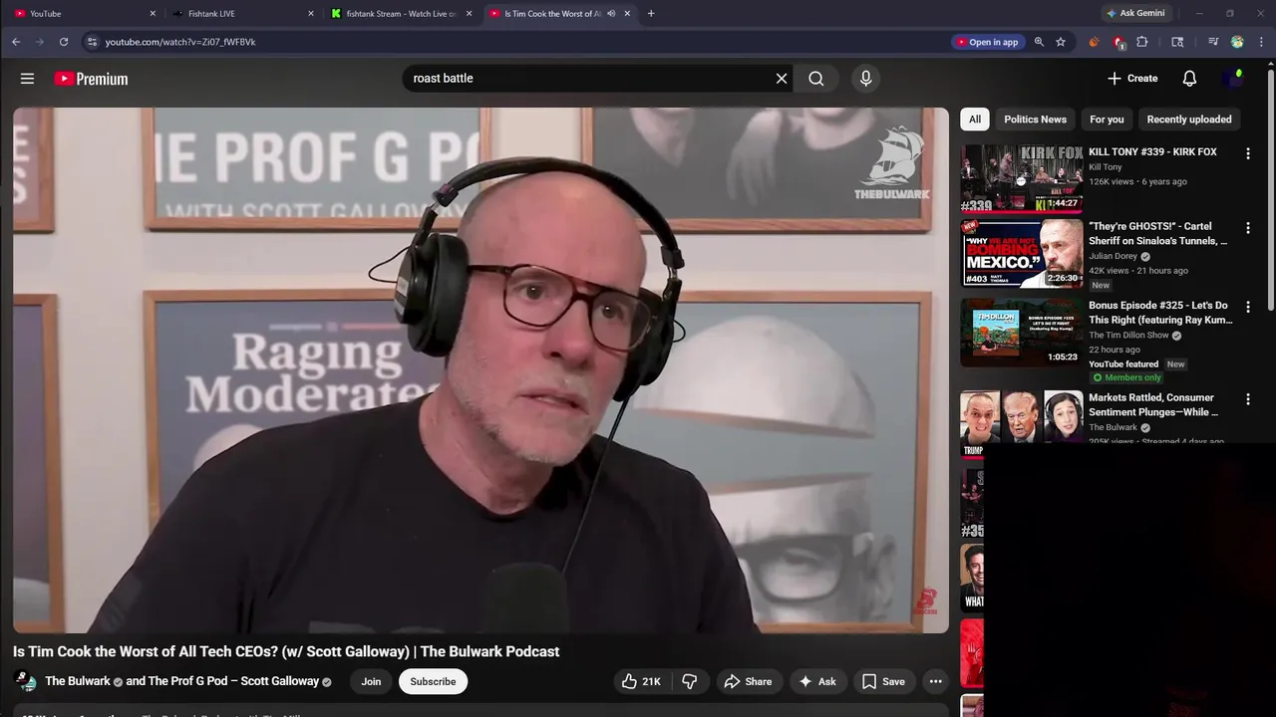
Task: Subscribe to The Bulwark channel
Action: coord(433,681)
